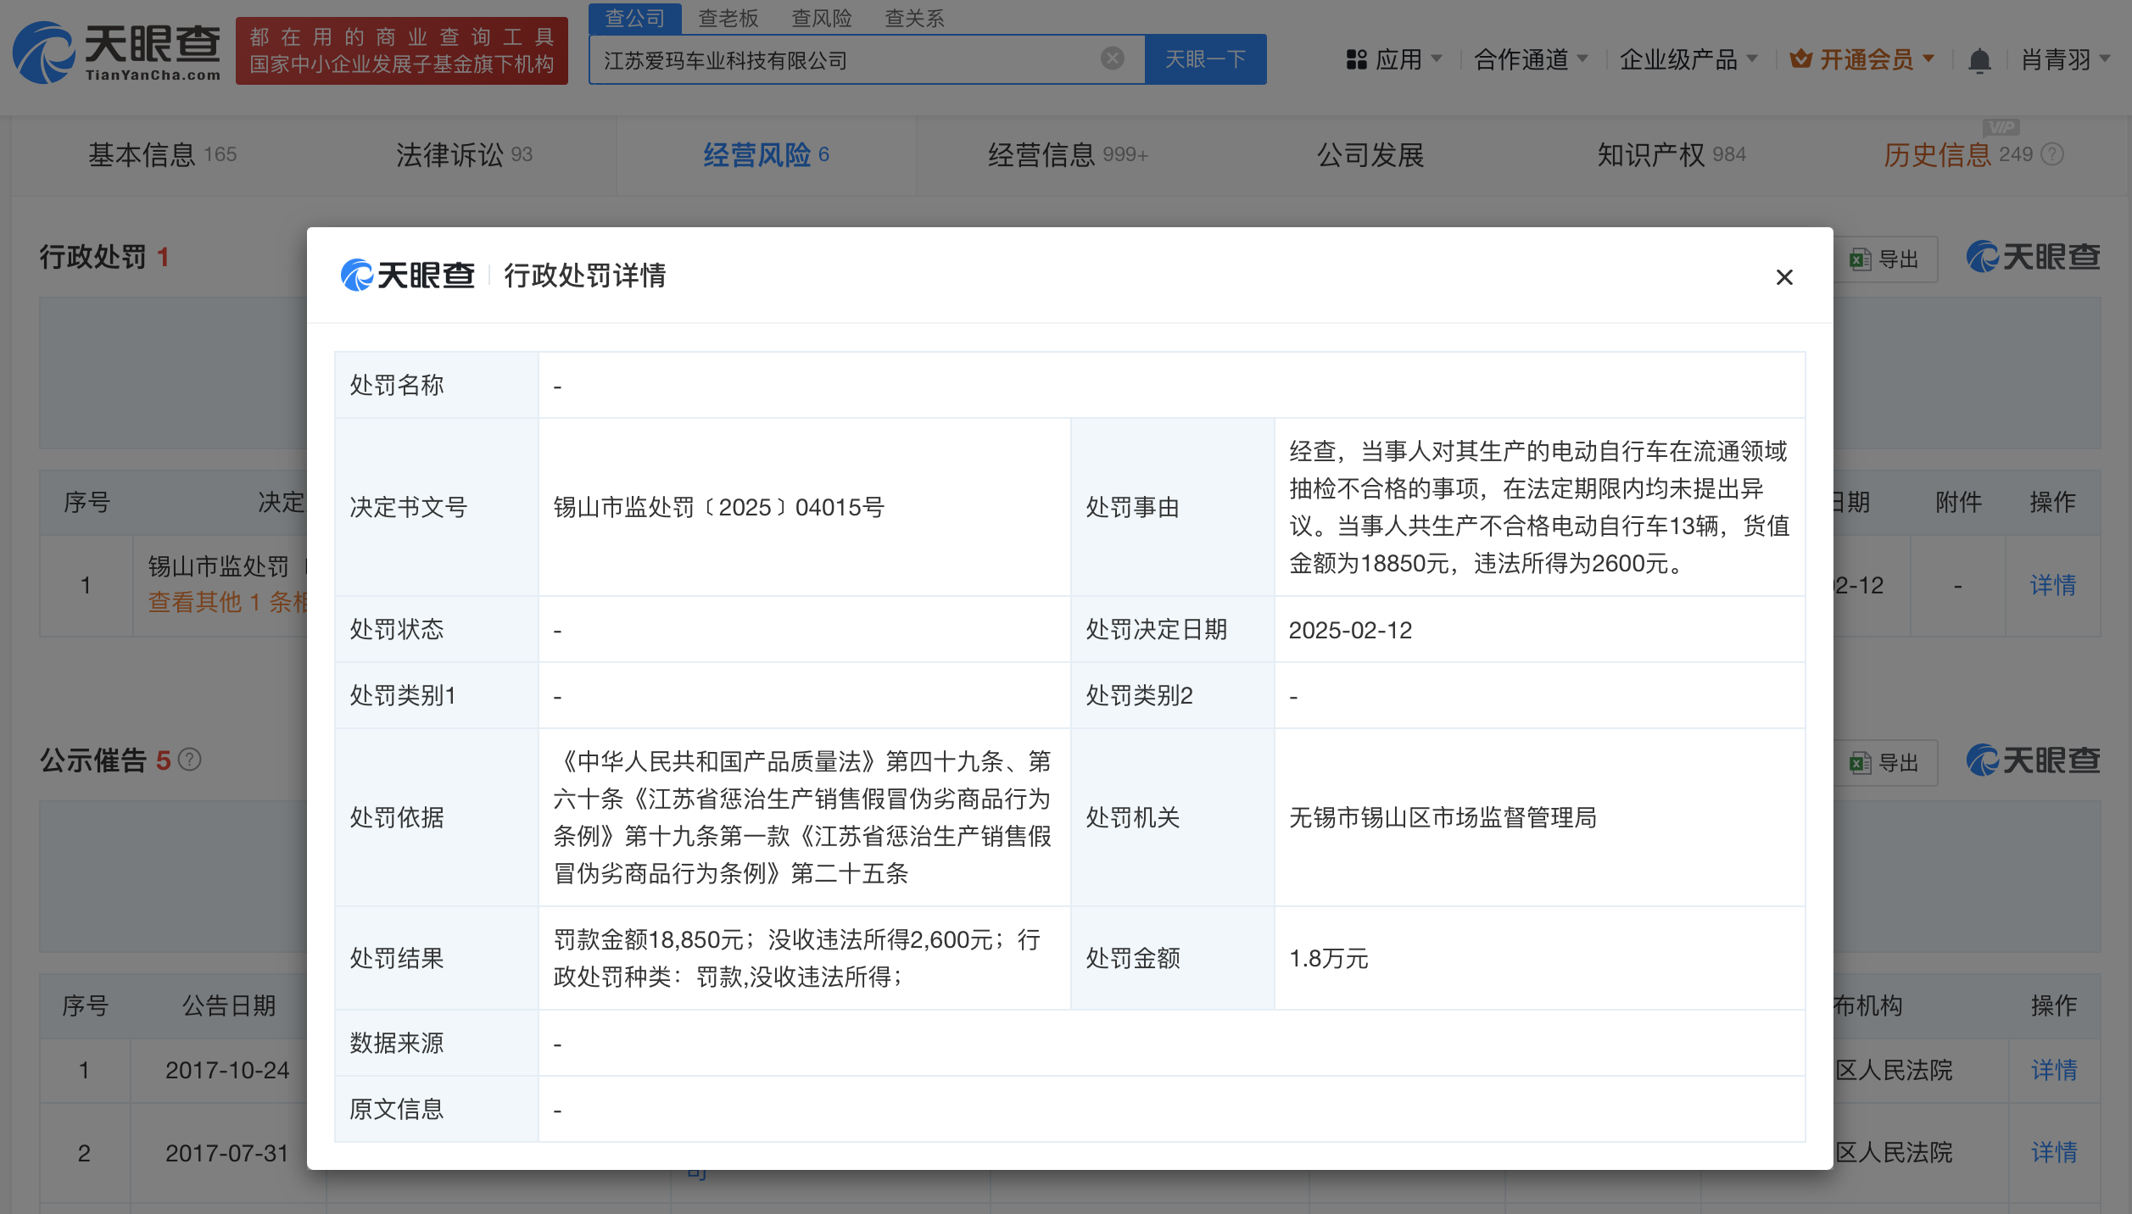Click the help icon beside 历史信息
2132x1214 pixels.
[x=2052, y=154]
